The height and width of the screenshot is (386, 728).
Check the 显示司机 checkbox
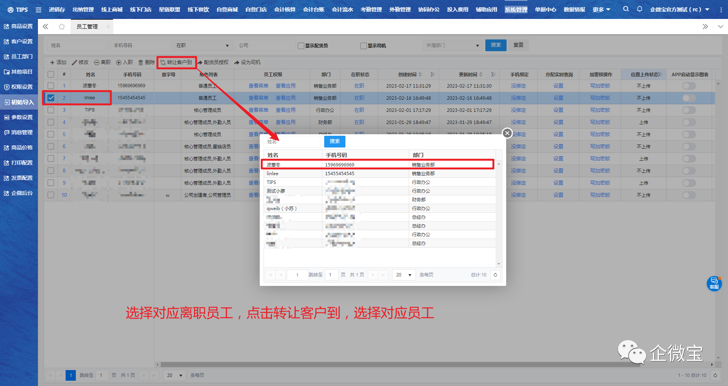pos(363,46)
